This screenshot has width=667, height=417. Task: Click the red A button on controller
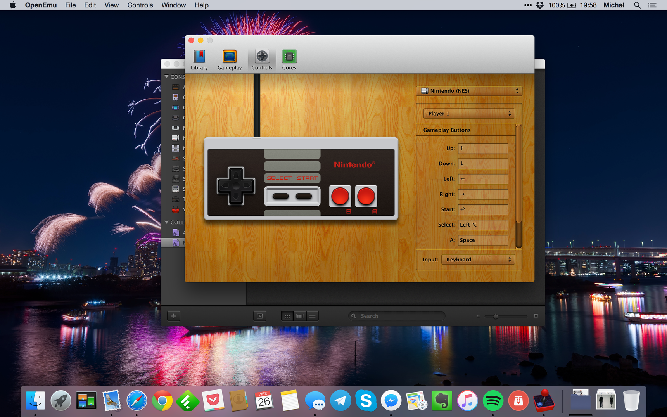click(366, 196)
